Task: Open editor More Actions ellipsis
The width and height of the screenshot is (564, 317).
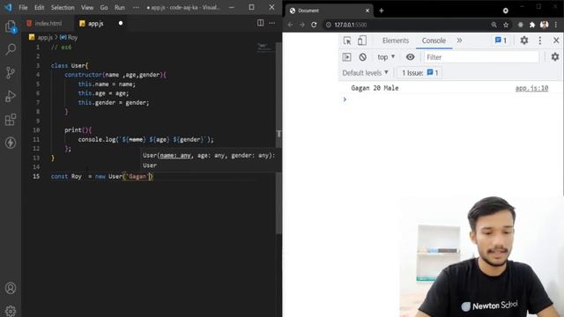Action: click(x=272, y=23)
